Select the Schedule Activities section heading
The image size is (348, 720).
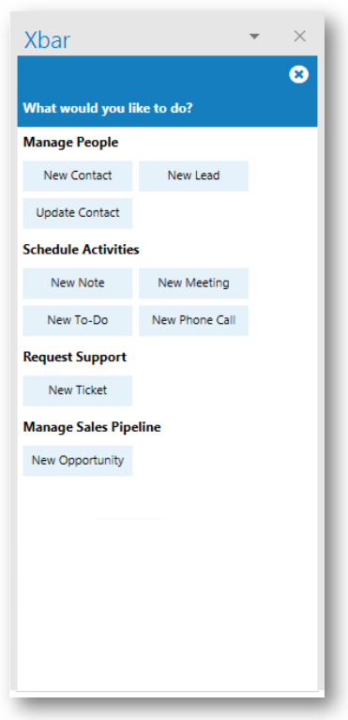[x=82, y=250]
